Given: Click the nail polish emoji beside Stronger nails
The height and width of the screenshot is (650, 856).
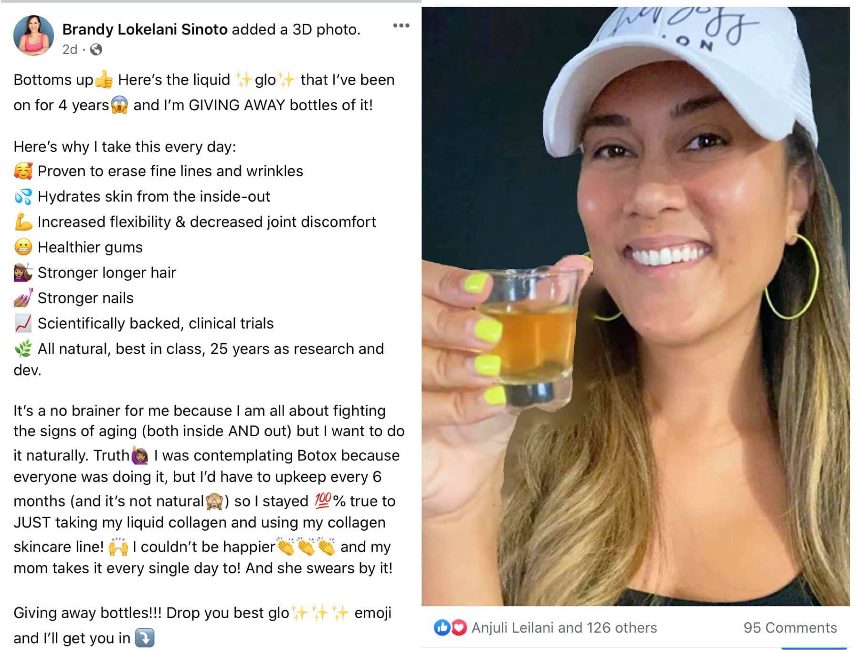Looking at the screenshot, I should tap(23, 298).
